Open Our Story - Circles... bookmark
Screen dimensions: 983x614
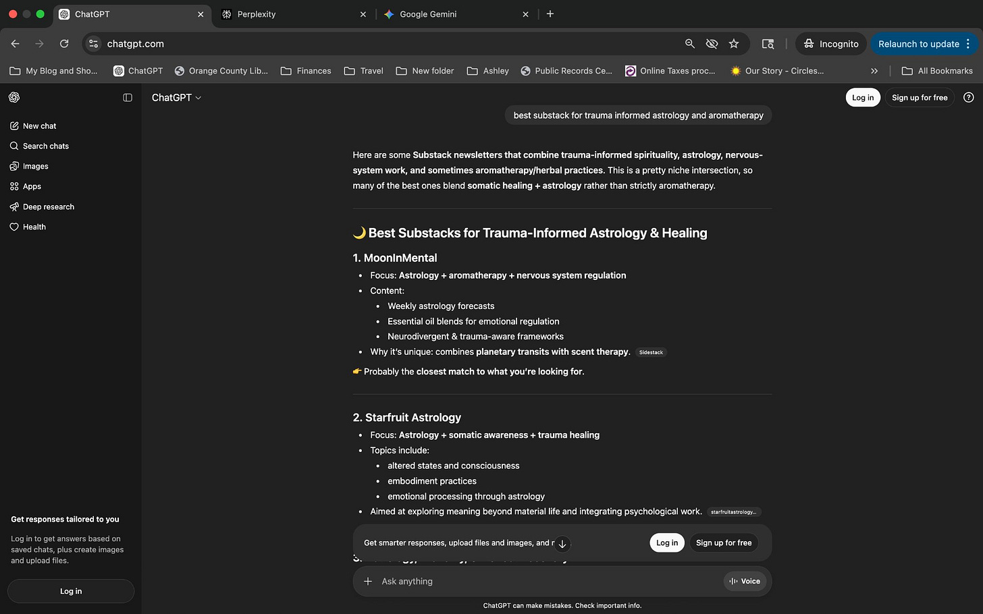pyautogui.click(x=777, y=71)
